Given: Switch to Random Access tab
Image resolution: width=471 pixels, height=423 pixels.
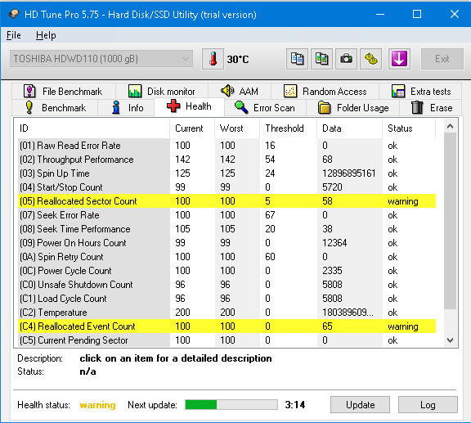Looking at the screenshot, I should coord(325,91).
